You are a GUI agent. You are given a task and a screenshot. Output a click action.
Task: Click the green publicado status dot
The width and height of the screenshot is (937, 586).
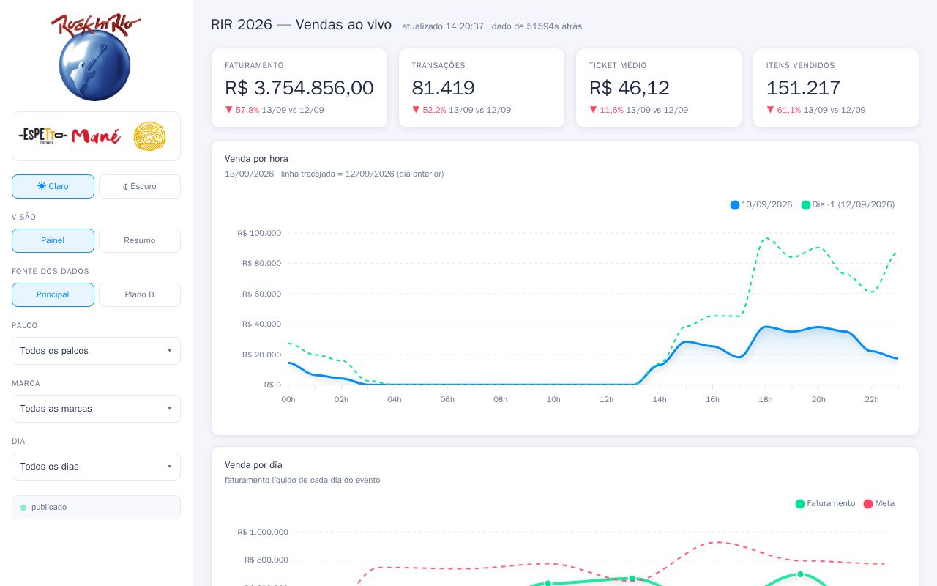tap(23, 508)
